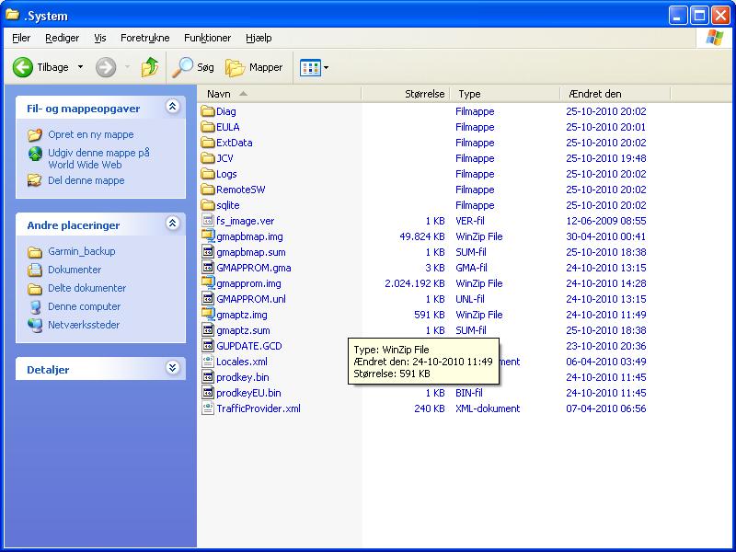
Task: Select the sqlite folder icon
Action: coord(208,205)
